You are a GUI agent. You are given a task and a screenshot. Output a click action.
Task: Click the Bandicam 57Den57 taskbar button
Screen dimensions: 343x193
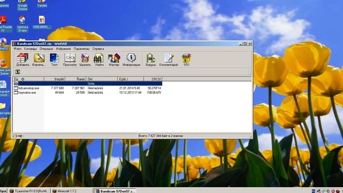coord(115,191)
